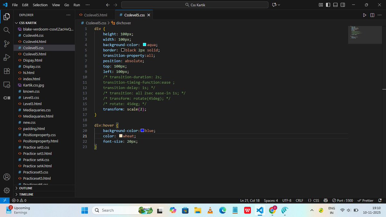Switch to the Csslevel5.html tab
386x217 pixels.
(95, 15)
